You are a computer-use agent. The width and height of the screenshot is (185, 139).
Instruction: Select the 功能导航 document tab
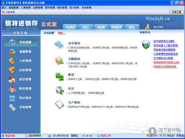(x=9, y=12)
